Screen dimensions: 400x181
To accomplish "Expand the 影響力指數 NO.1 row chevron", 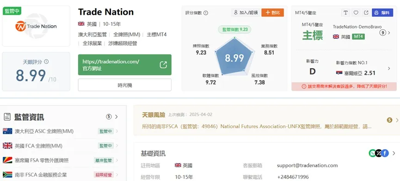I will coord(389,68).
